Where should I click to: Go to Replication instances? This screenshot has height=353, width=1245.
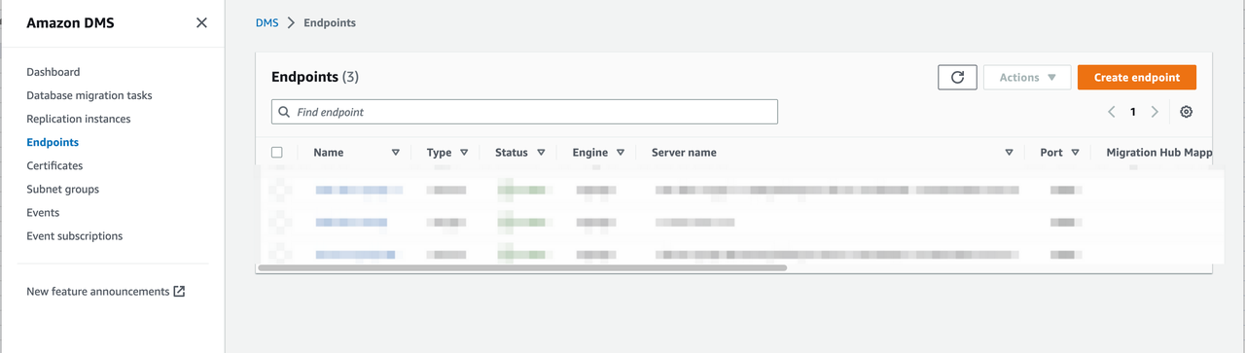(x=79, y=119)
